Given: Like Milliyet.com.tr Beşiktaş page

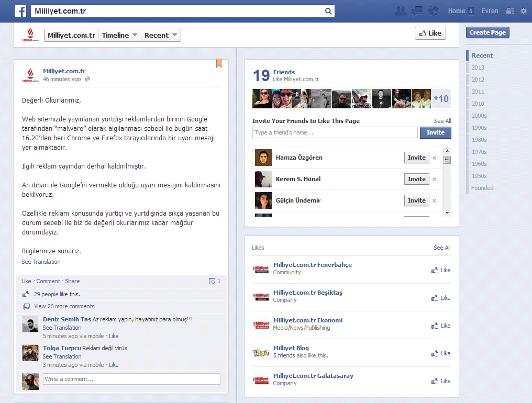Looking at the screenshot, I should 441,298.
